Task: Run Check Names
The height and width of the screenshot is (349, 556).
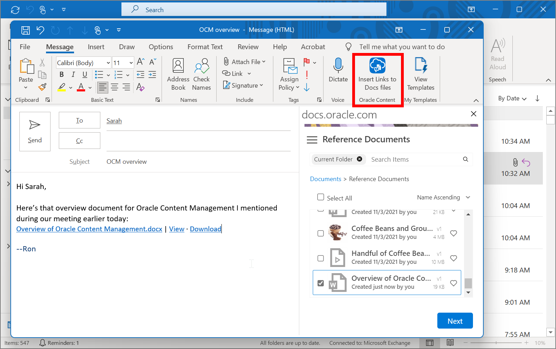Action: (x=201, y=74)
